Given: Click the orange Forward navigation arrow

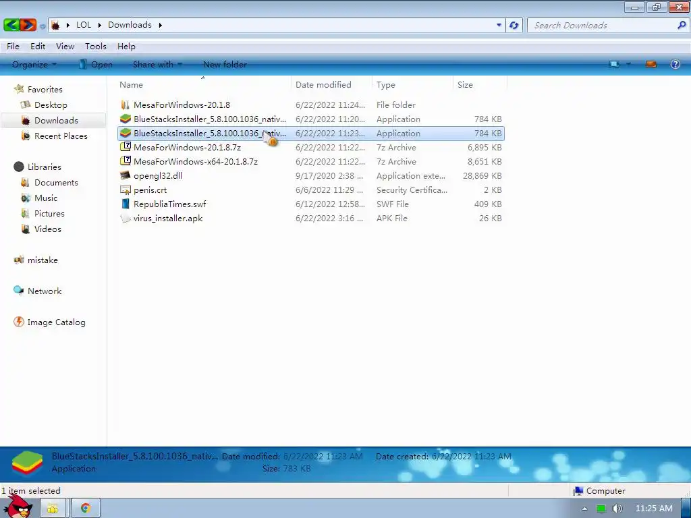Looking at the screenshot, I should pyautogui.click(x=28, y=25).
